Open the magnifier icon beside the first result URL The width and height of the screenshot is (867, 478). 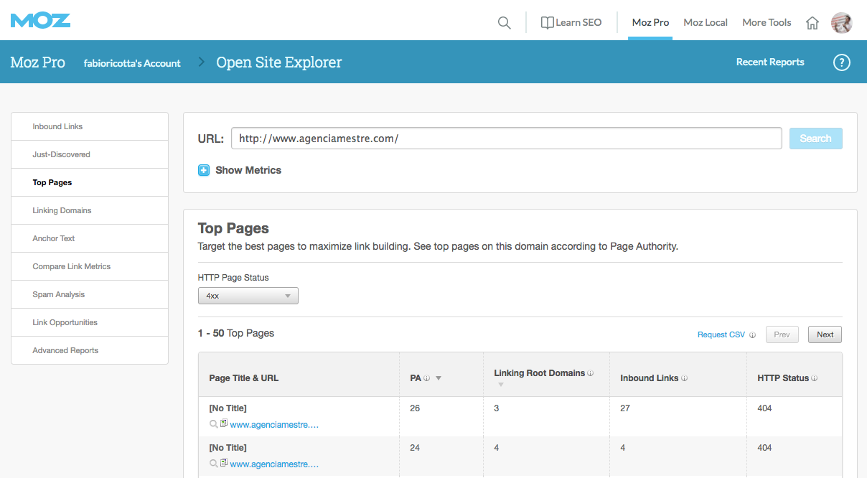(x=214, y=424)
